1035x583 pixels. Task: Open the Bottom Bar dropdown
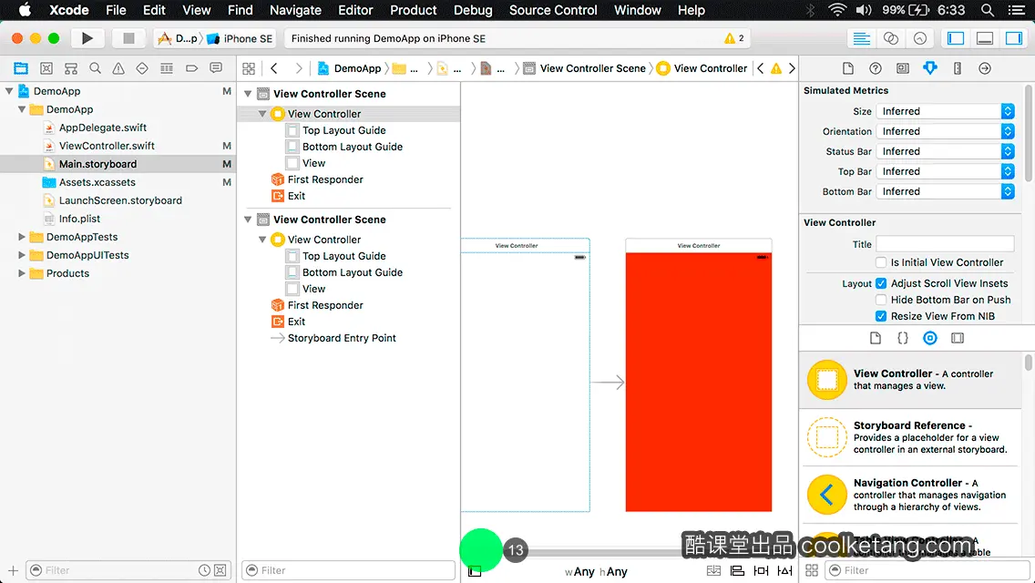pyautogui.click(x=945, y=191)
